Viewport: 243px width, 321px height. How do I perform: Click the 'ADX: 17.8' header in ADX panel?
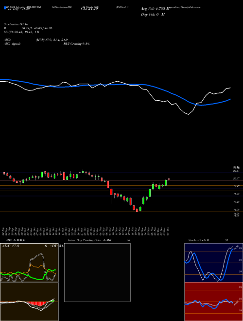(10, 246)
